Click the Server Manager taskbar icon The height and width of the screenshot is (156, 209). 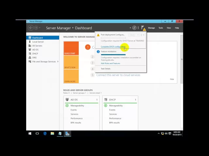pos(67,134)
